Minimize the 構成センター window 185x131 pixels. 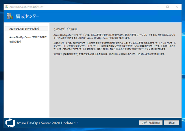tap(158, 7)
